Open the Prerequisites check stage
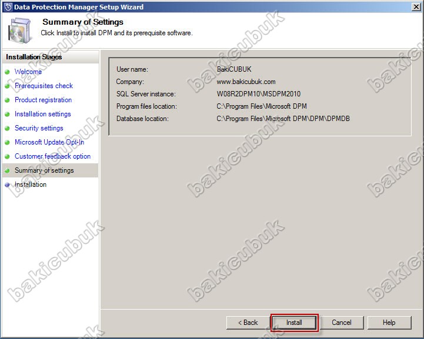 click(x=44, y=86)
